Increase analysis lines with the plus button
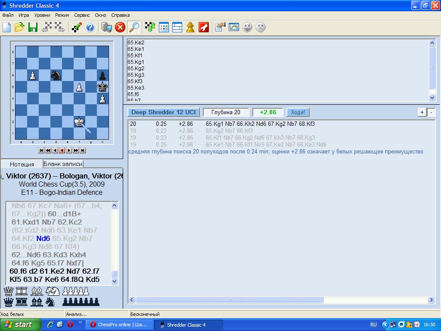The image size is (441, 331). coord(422,112)
